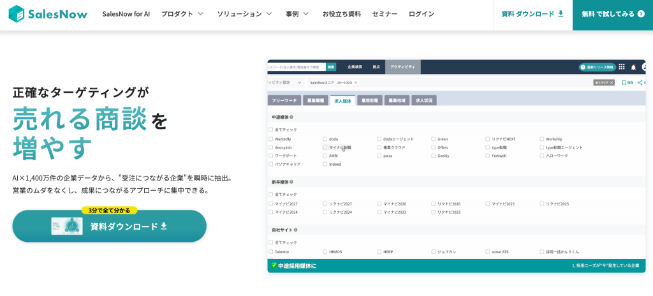This screenshot has height=296, width=653.
Task: Click the 検索 button in the demo
Action: click(x=331, y=67)
